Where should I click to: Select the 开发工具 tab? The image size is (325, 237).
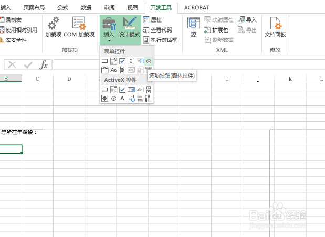161,8
